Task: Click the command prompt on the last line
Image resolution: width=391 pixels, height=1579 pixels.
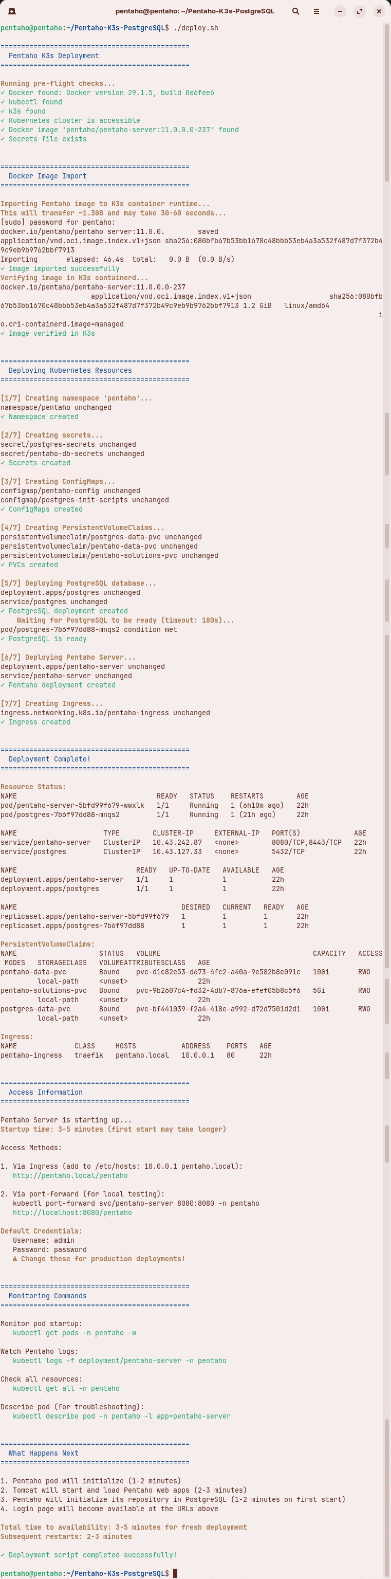Action: coord(175,1573)
